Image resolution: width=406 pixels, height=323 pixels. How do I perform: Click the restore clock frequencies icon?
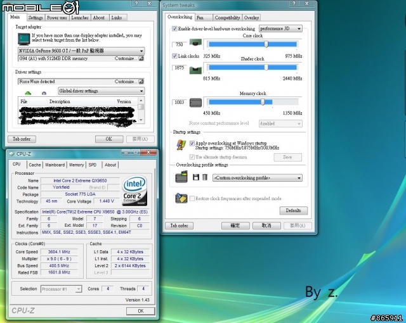181,198
